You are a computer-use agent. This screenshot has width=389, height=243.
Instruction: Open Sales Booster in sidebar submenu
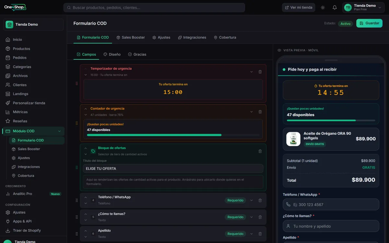coord(37,149)
